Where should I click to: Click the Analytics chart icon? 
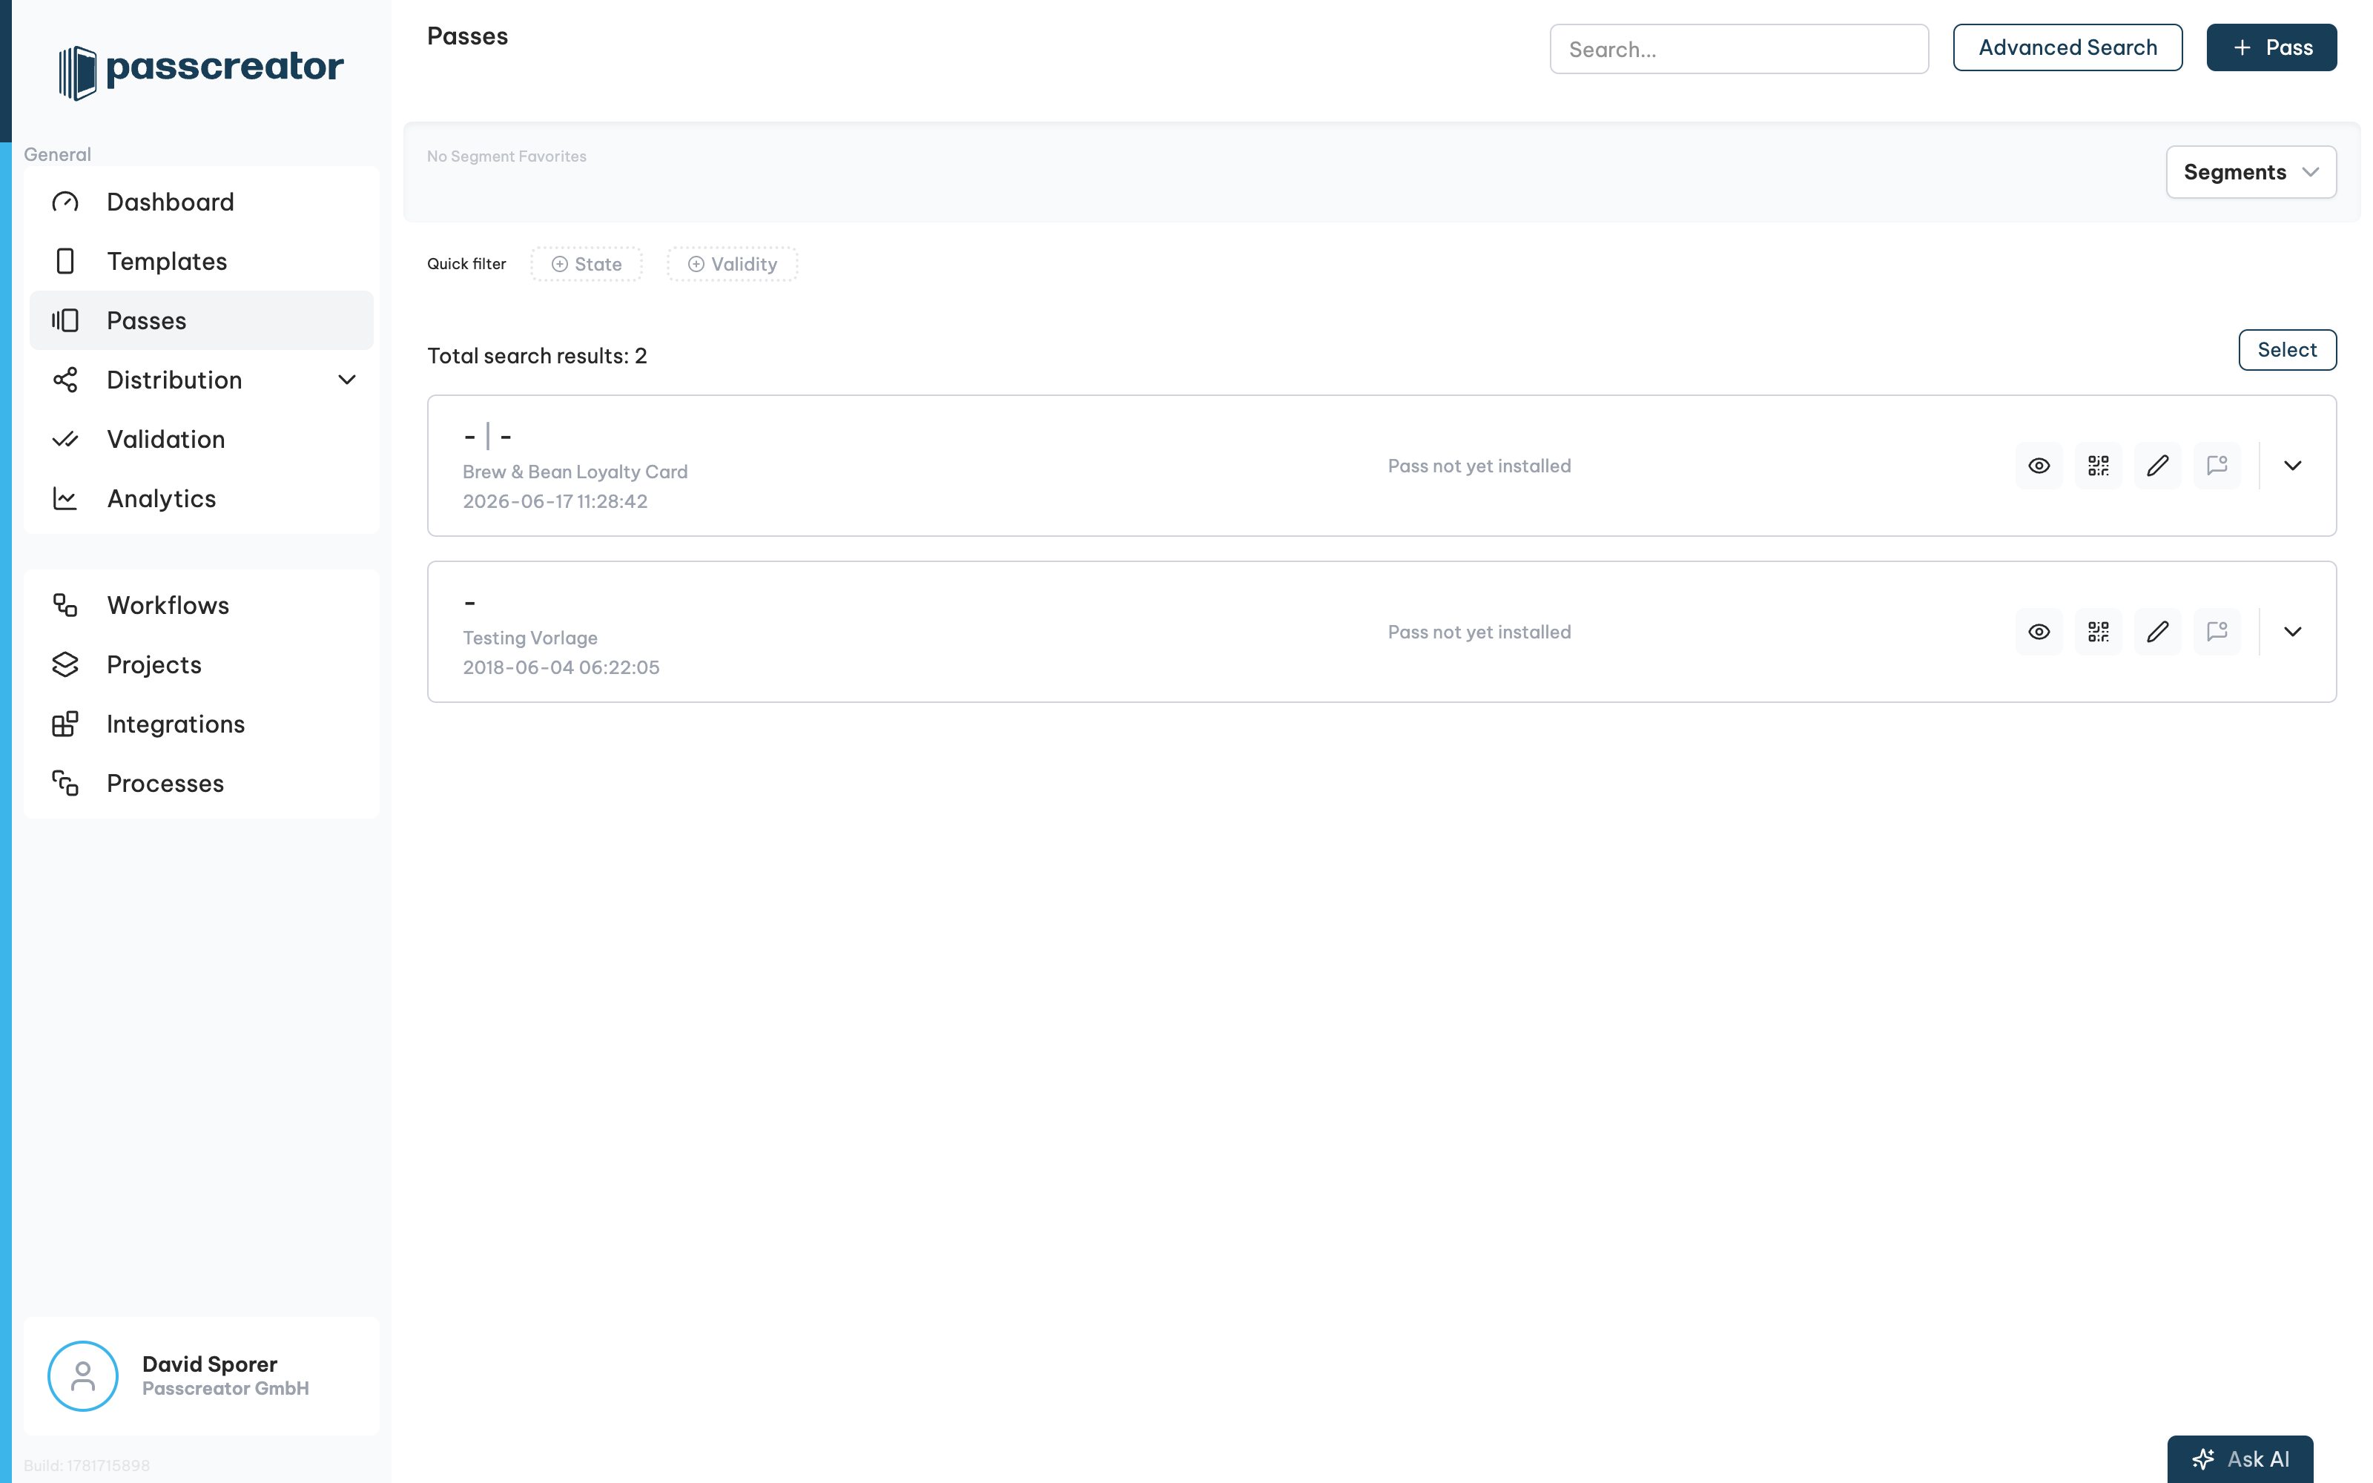(x=65, y=498)
